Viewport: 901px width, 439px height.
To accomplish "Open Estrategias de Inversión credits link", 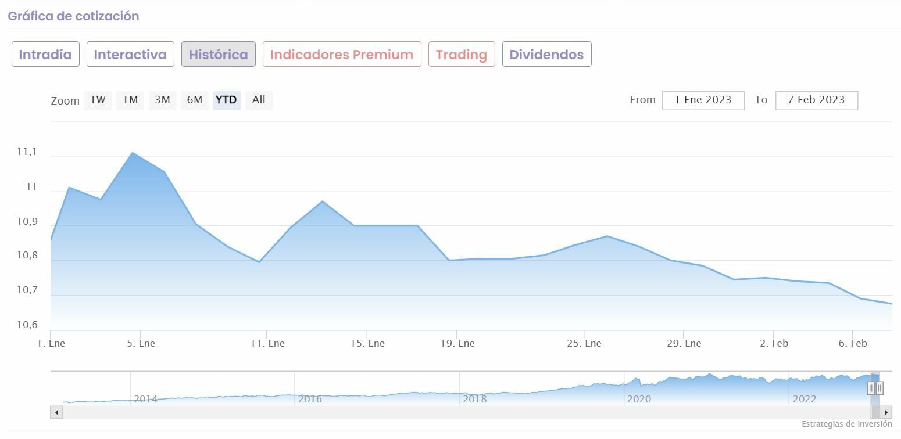I will click(x=846, y=424).
